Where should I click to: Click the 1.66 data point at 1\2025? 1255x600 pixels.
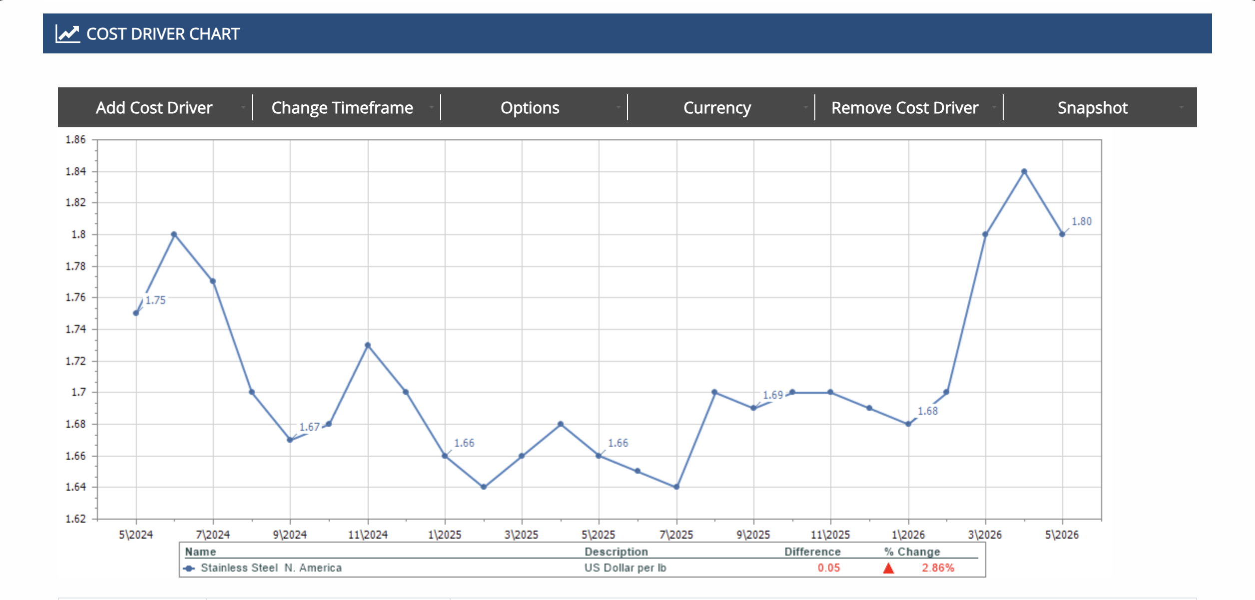(445, 456)
